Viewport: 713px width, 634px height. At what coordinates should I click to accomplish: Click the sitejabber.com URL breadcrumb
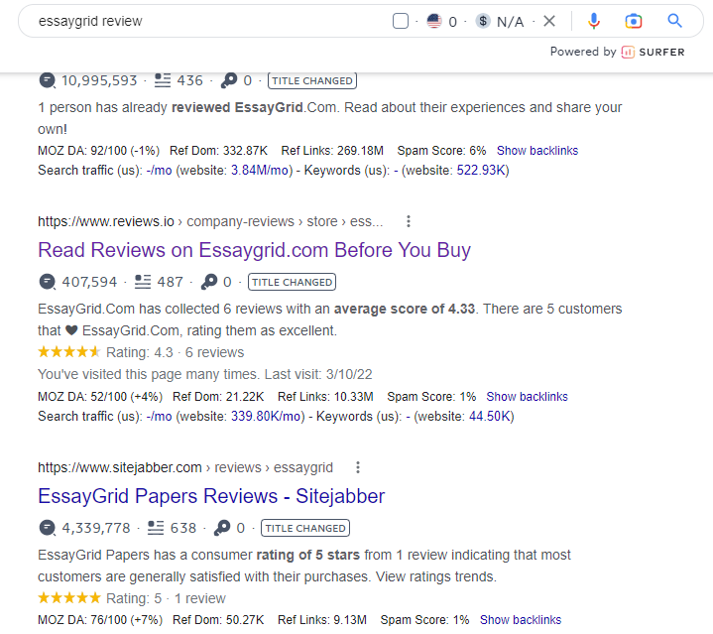tap(185, 467)
